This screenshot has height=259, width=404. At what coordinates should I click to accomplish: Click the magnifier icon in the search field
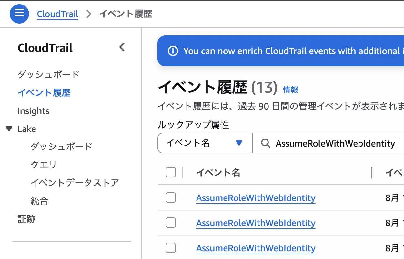click(x=265, y=143)
